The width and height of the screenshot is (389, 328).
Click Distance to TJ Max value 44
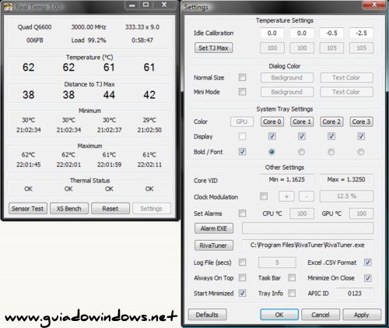[x=109, y=95]
